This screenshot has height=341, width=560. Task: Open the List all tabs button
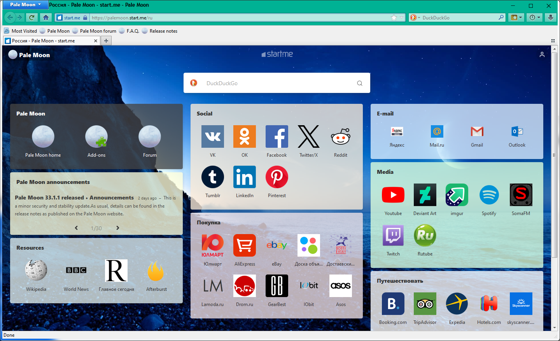pos(553,41)
